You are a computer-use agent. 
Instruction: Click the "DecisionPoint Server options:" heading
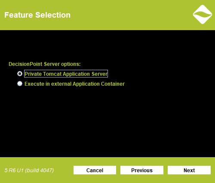click(x=45, y=64)
